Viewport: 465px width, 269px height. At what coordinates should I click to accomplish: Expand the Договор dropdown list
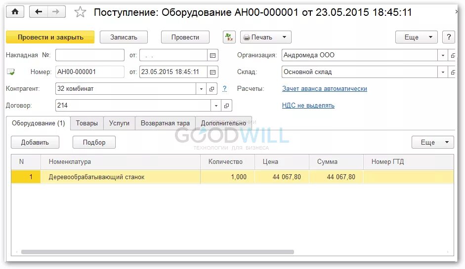(x=216, y=106)
